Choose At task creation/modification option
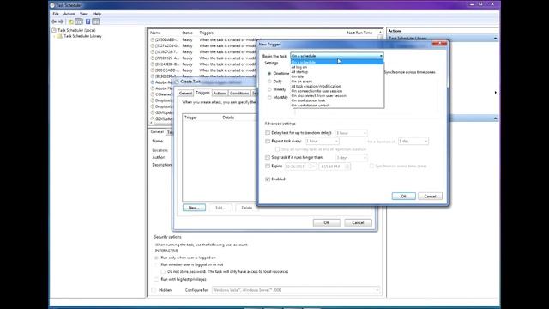The image size is (549, 309). pos(317,86)
